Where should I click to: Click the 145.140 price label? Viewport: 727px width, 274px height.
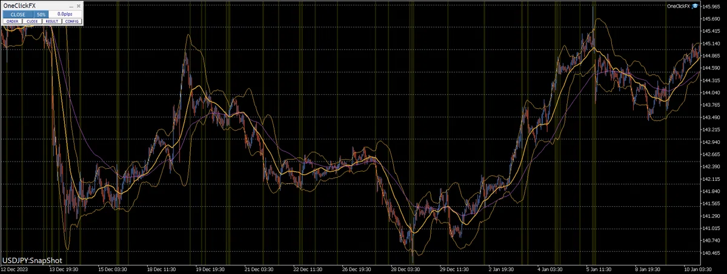coord(711,44)
